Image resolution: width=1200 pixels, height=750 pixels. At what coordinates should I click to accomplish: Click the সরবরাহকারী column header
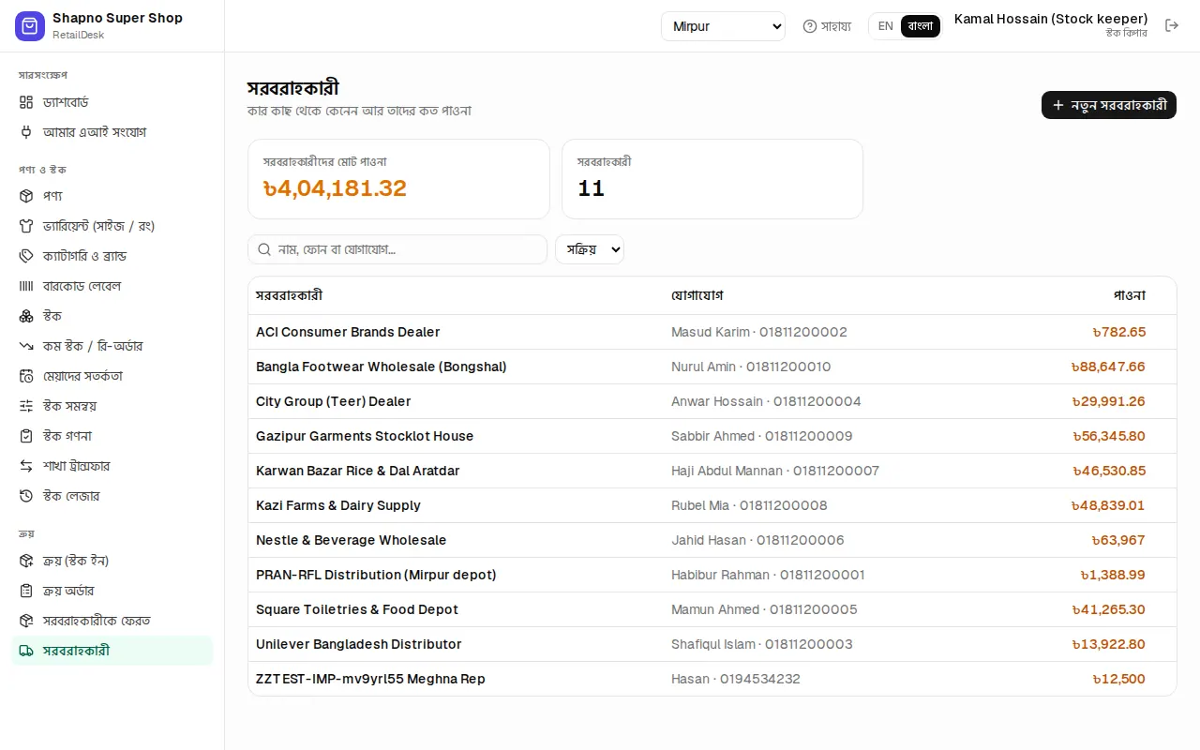click(290, 295)
